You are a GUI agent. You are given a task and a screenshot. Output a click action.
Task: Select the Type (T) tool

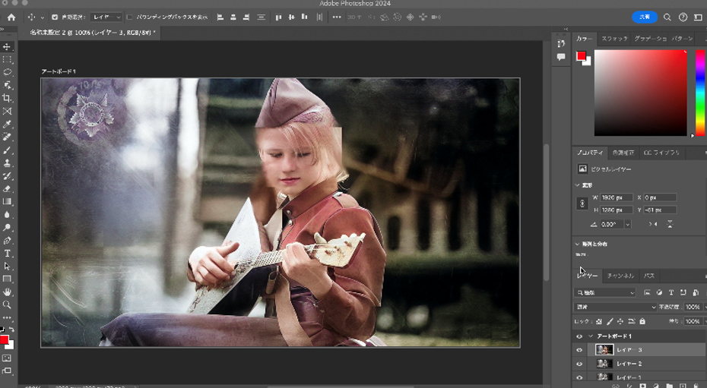click(8, 253)
